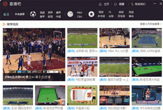Click the star other-sports icon
Viewport: 163px width, 110px height.
pyautogui.click(x=91, y=14)
